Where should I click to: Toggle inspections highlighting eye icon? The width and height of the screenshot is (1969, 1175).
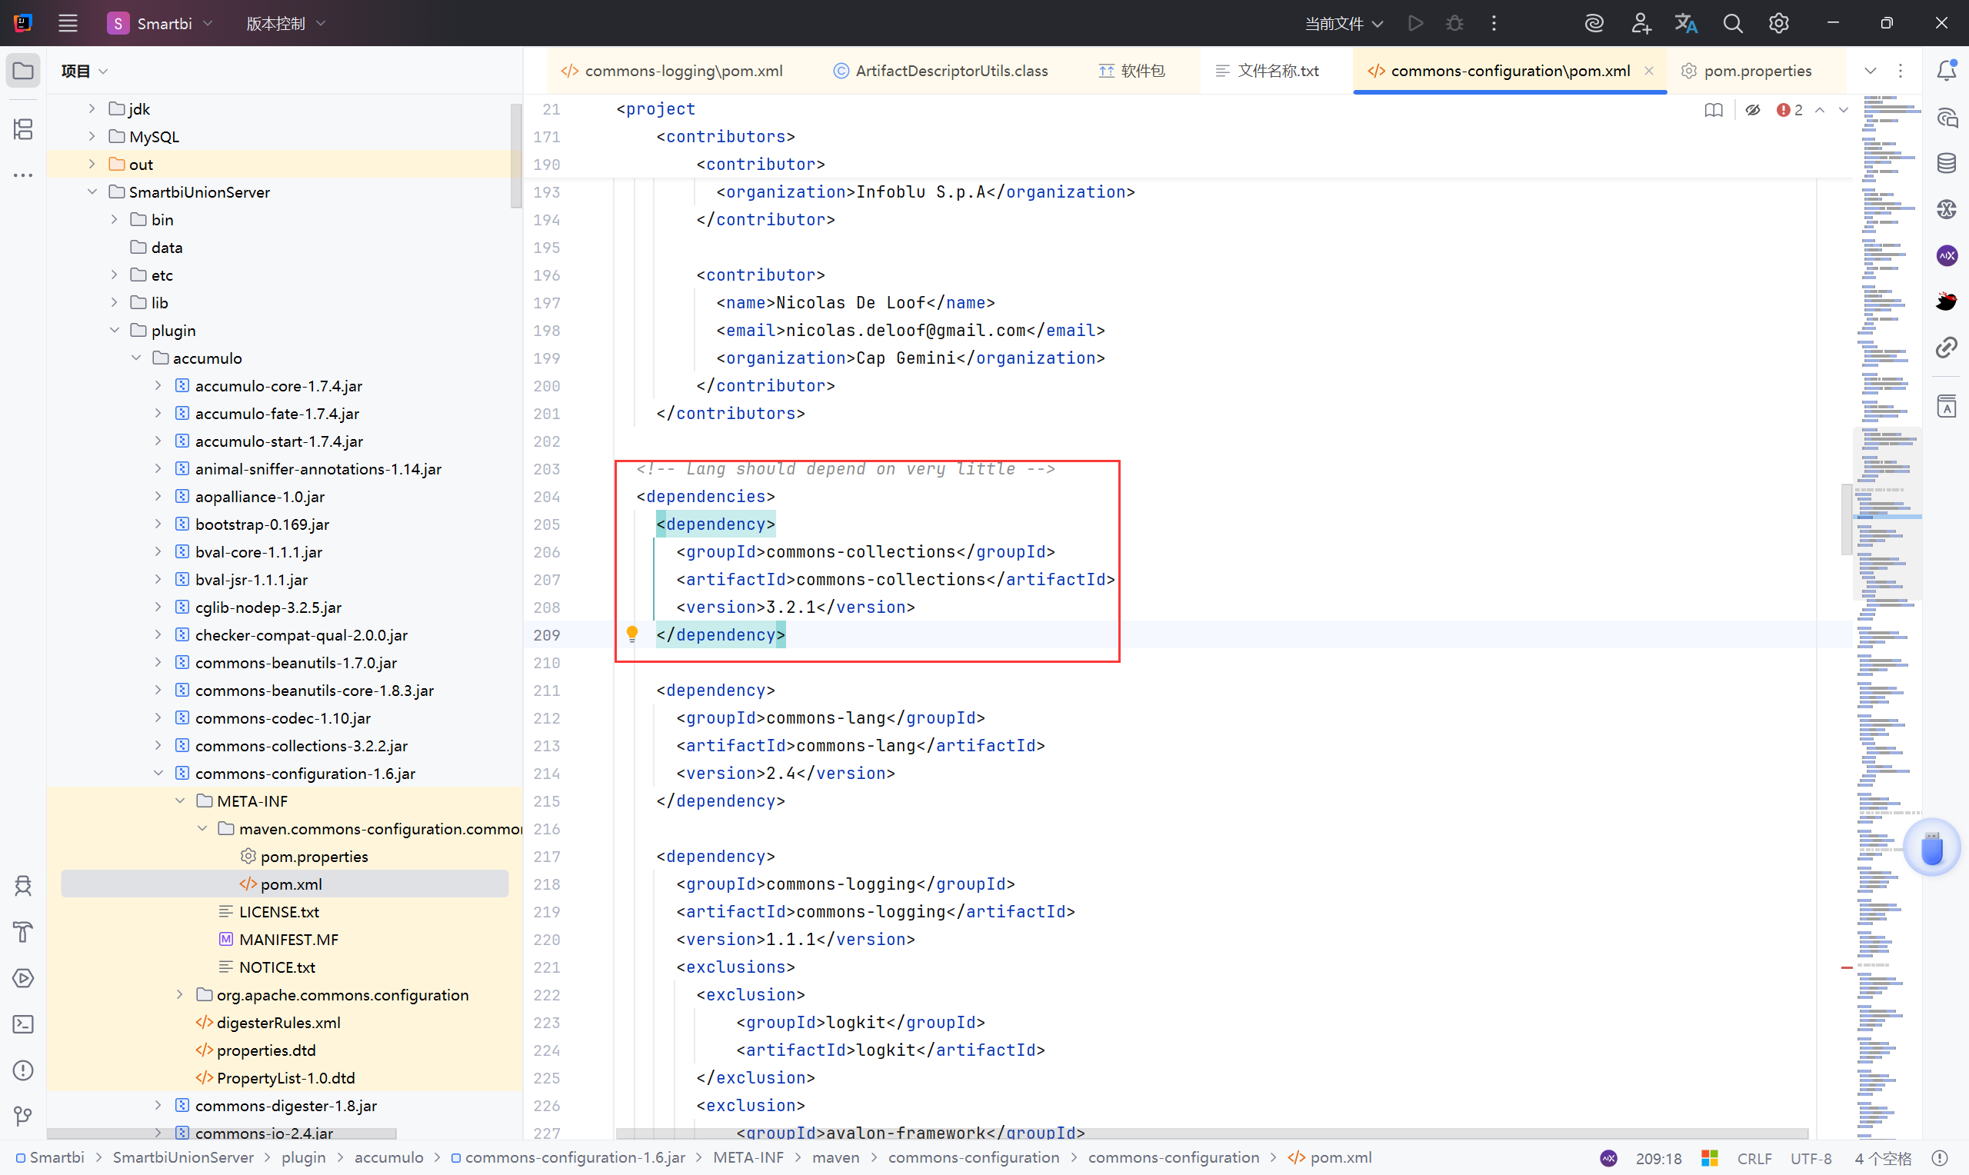point(1753,110)
